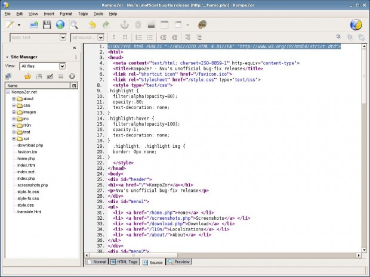Select screenshots.php in the file tree
Viewport: 370px width, 277px height.
[x=33, y=185]
